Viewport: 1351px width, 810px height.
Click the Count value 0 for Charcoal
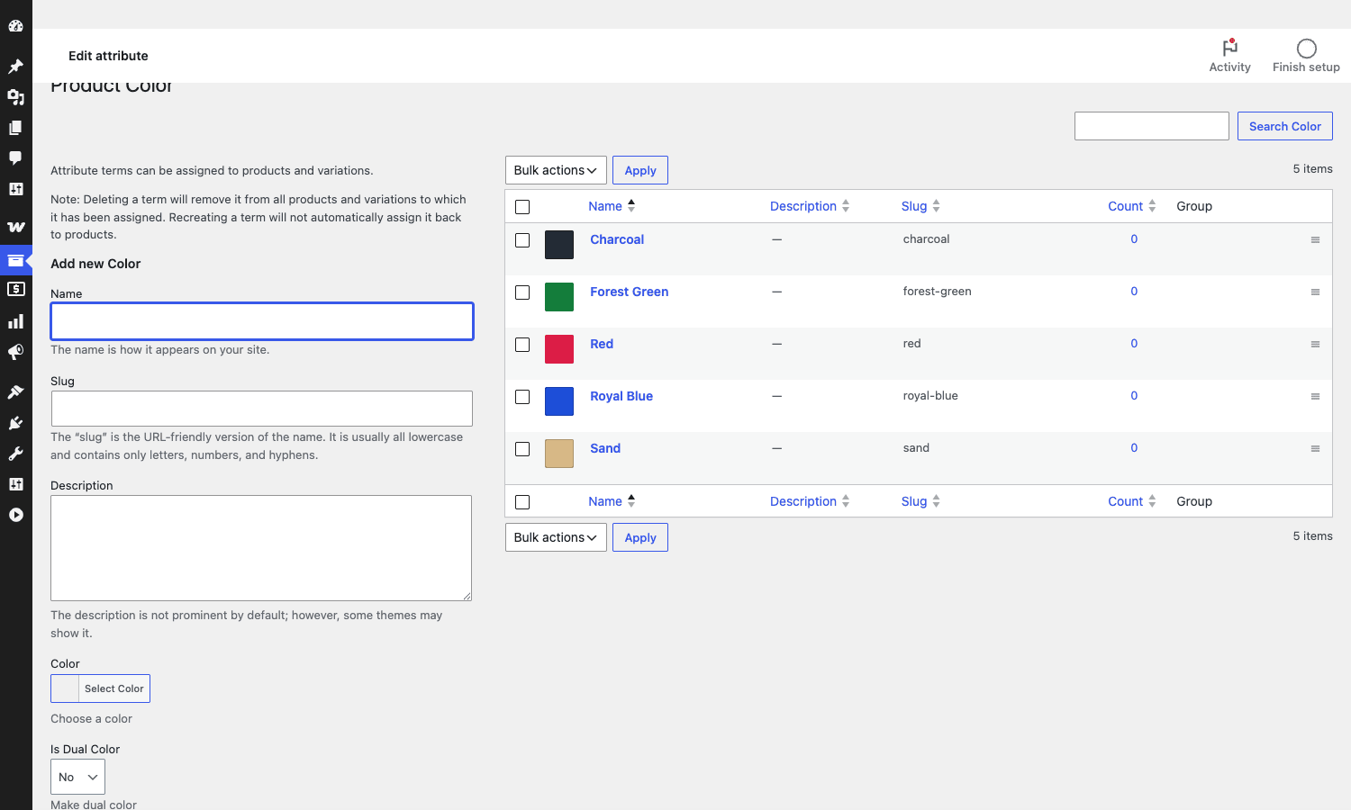pyautogui.click(x=1134, y=239)
